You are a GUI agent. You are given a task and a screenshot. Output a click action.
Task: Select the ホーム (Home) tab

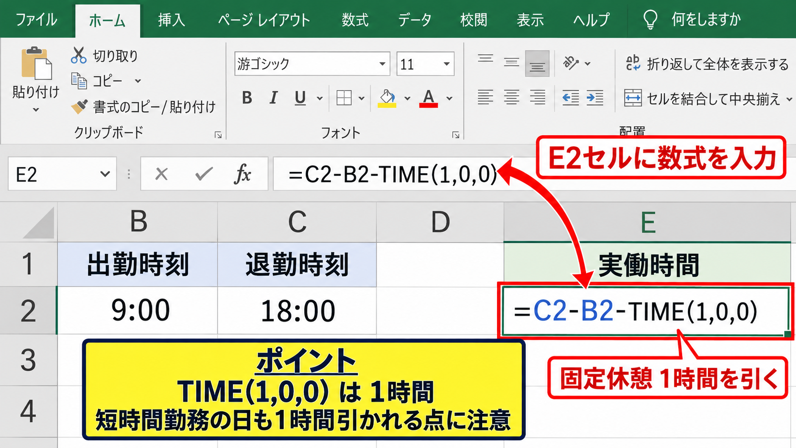(x=107, y=20)
